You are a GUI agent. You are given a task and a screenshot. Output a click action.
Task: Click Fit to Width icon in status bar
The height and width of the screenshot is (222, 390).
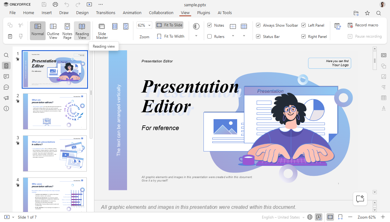click(x=340, y=217)
